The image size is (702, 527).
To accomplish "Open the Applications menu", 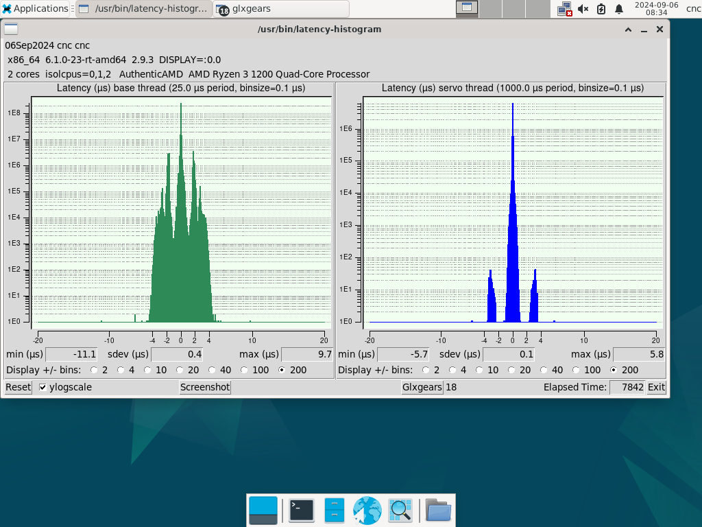I will (x=36, y=8).
